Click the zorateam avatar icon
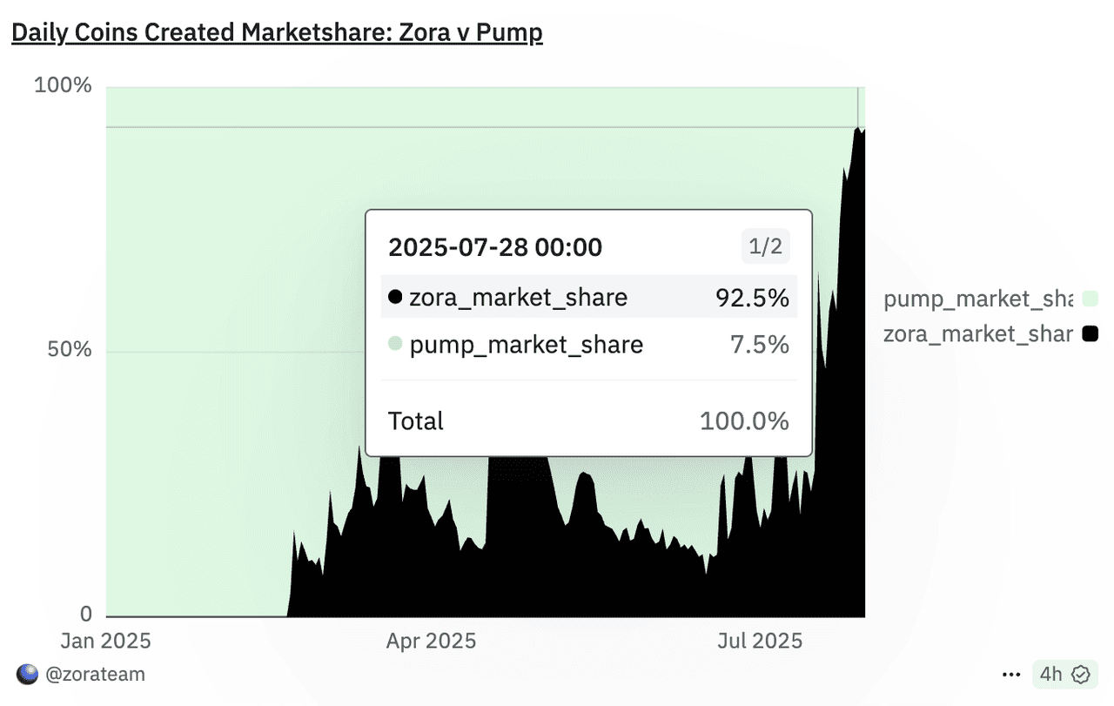Image resolution: width=1114 pixels, height=706 pixels. (x=27, y=674)
